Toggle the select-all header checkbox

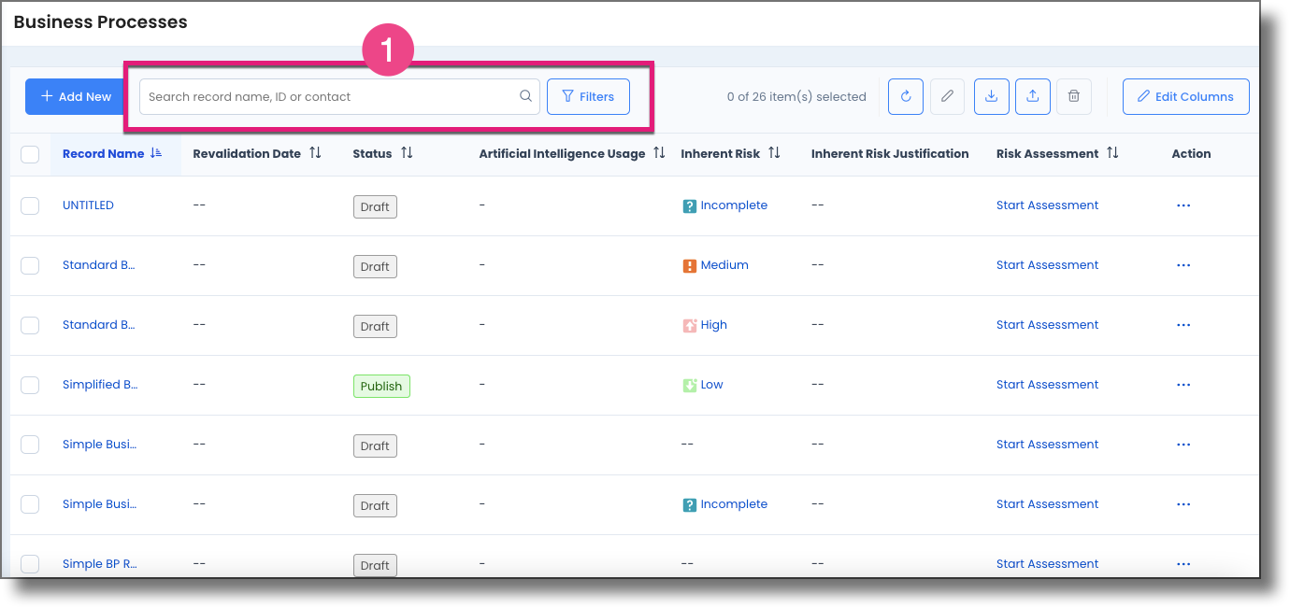(30, 154)
